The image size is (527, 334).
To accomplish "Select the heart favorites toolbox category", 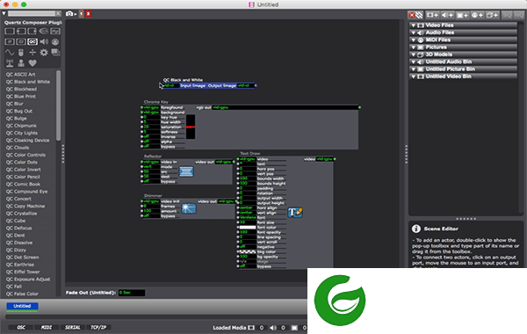I will tap(32, 63).
